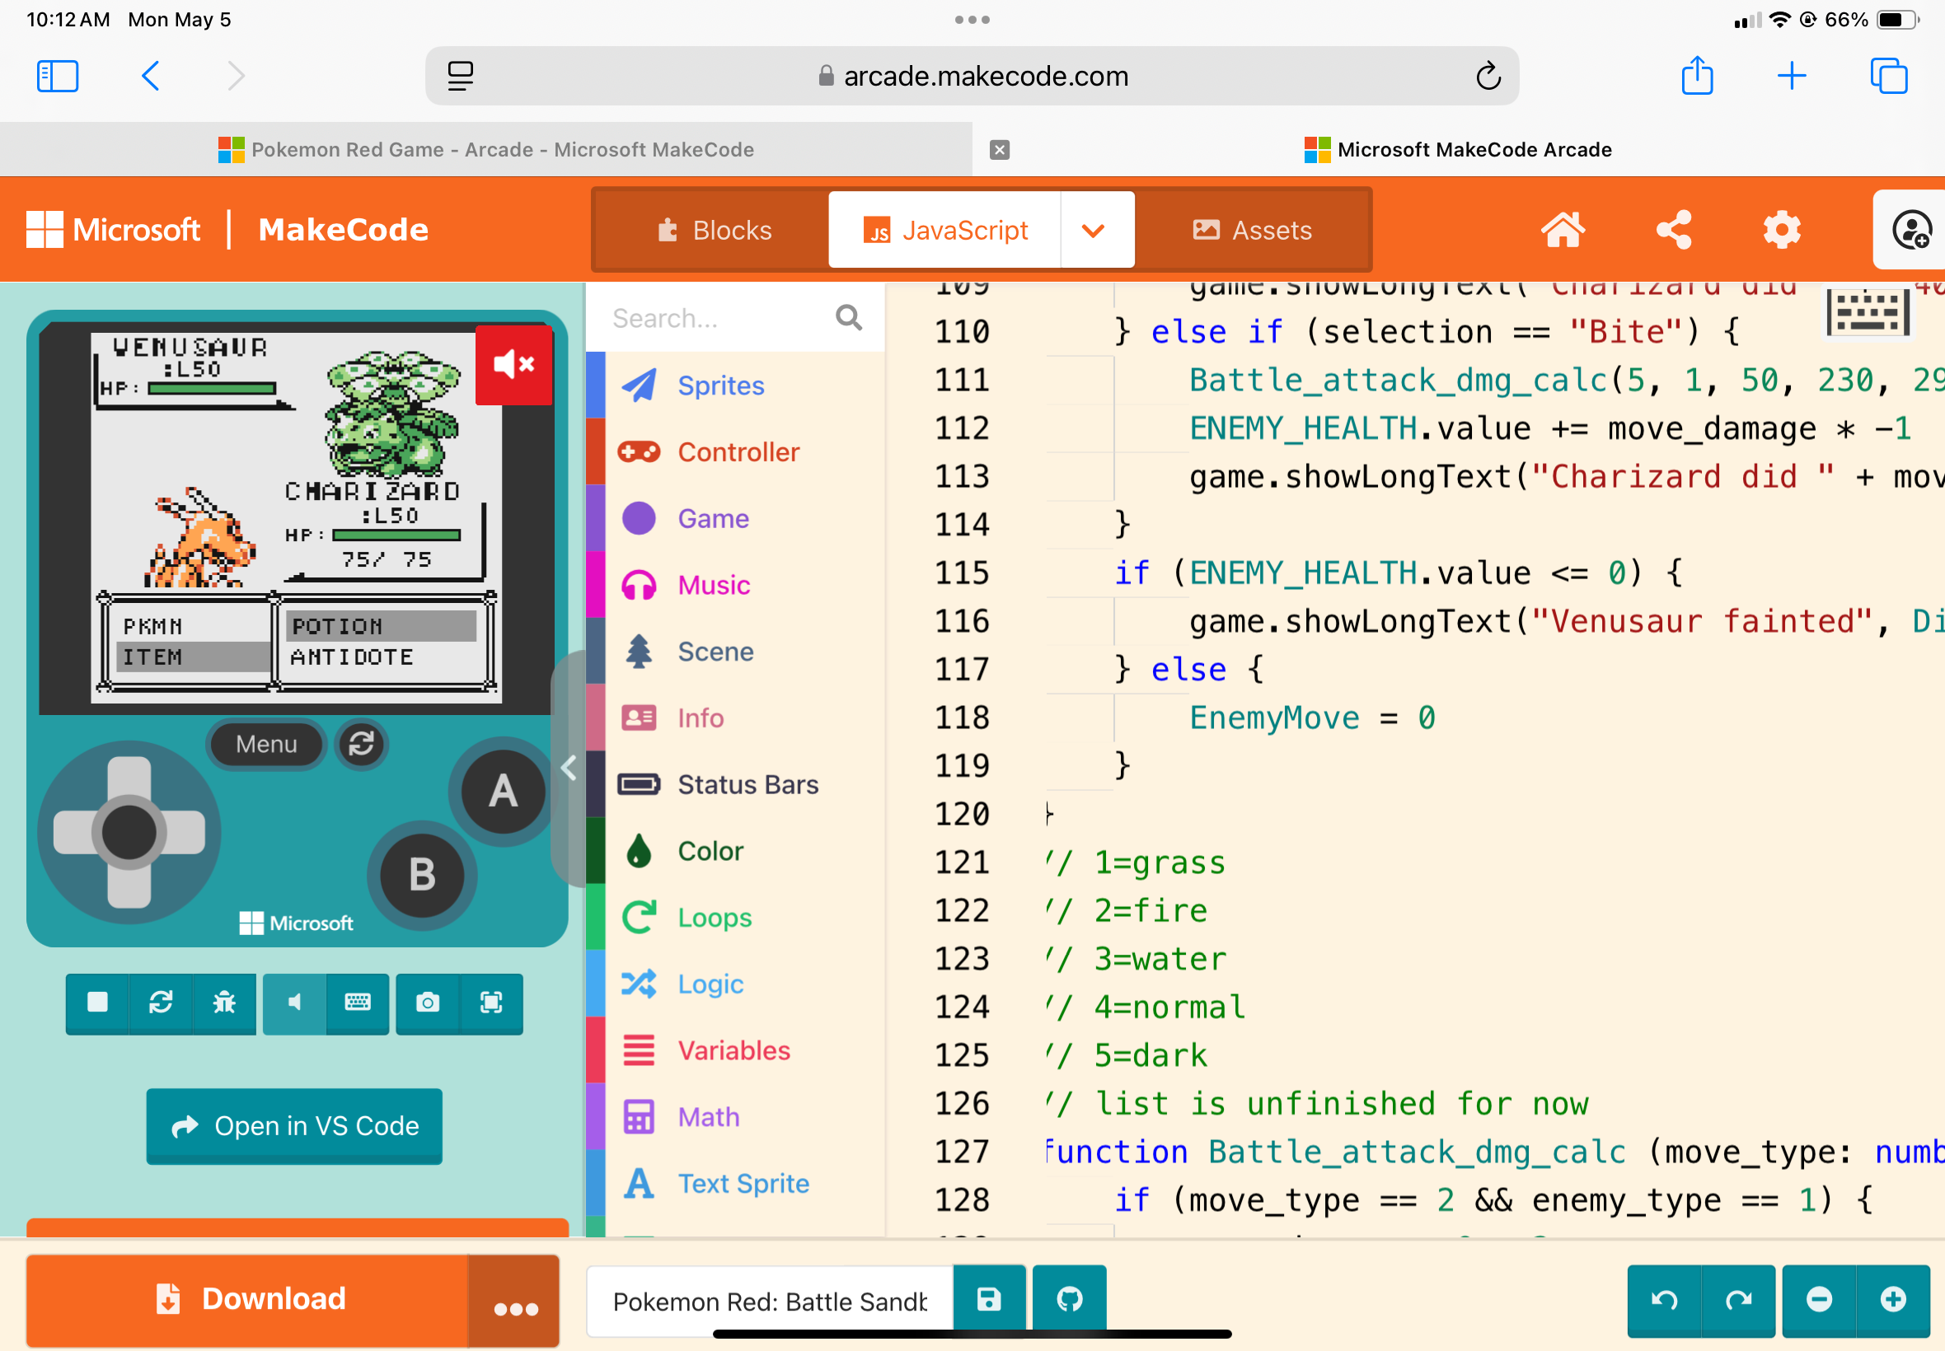
Task: Switch to the Blocks tab
Action: point(715,230)
